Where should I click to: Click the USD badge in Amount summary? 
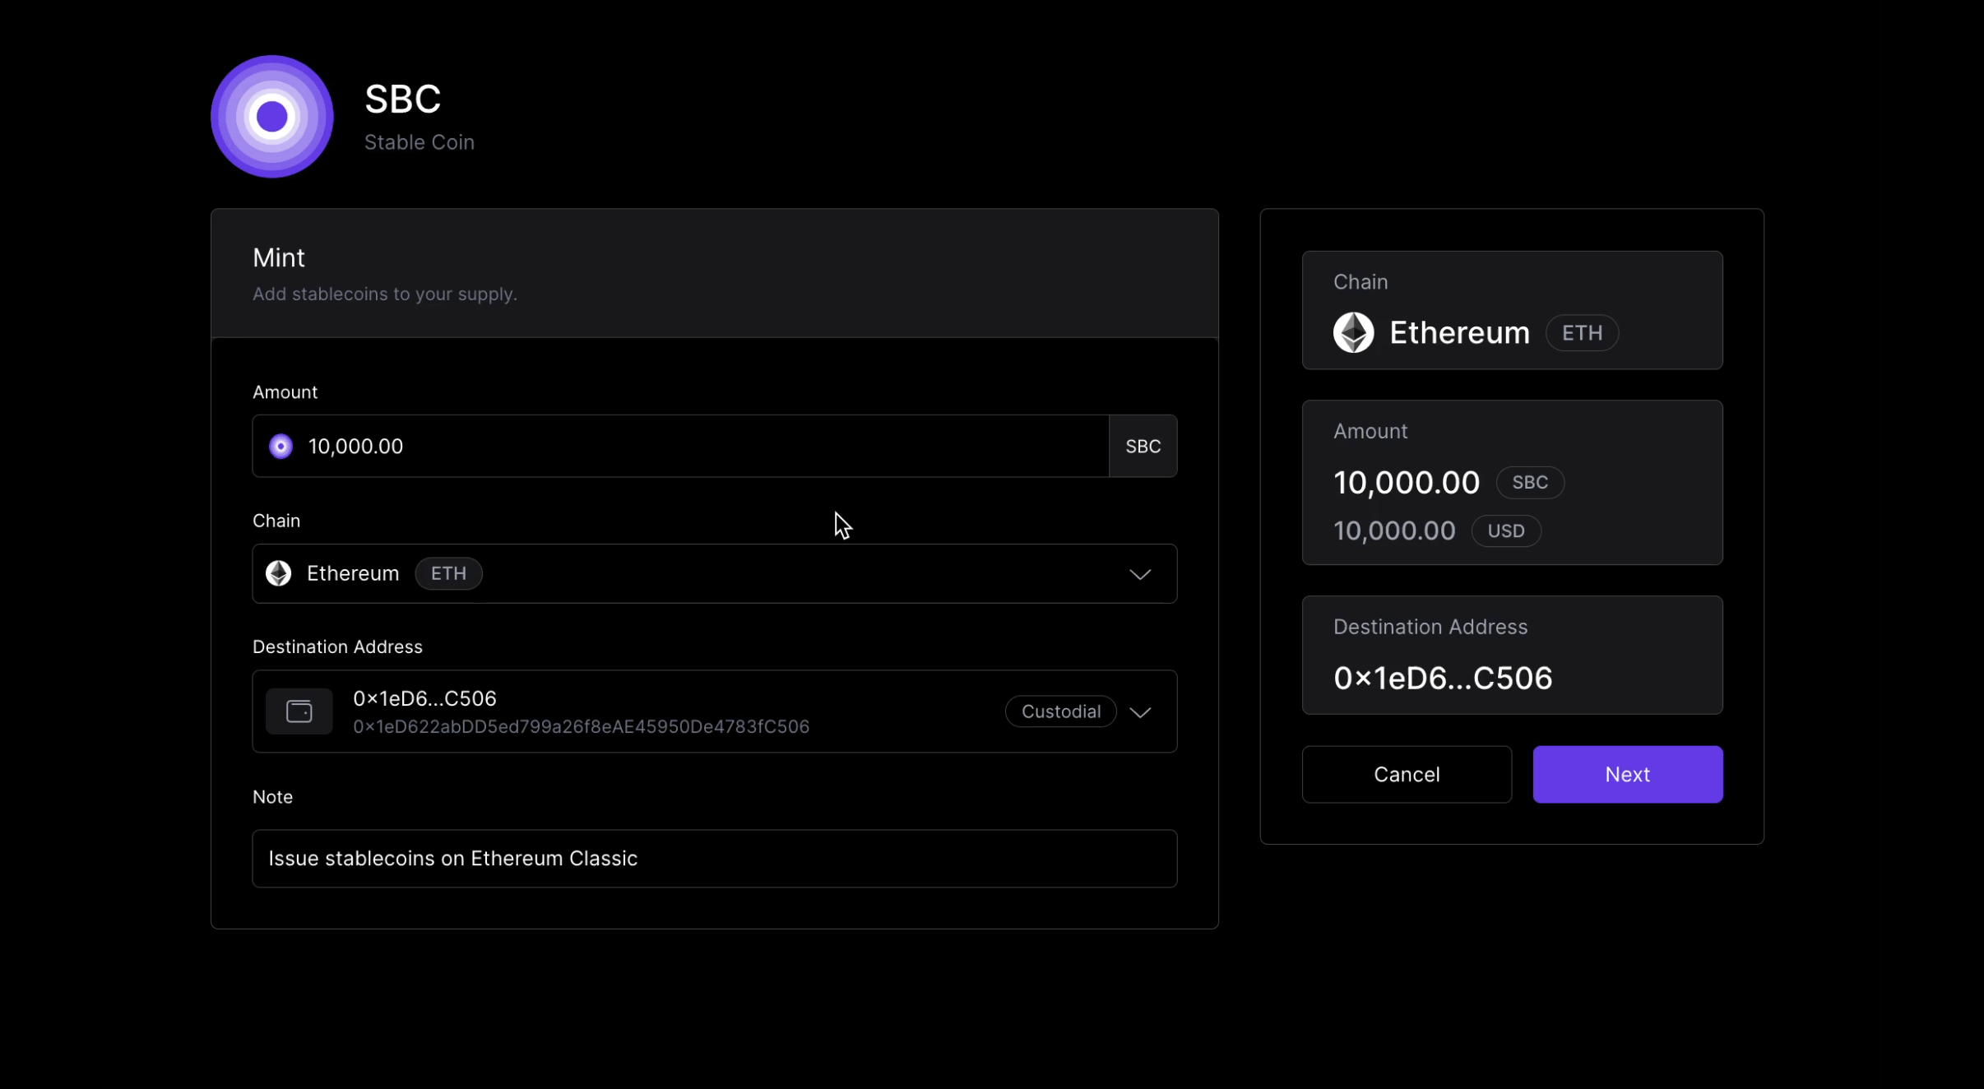[1505, 531]
